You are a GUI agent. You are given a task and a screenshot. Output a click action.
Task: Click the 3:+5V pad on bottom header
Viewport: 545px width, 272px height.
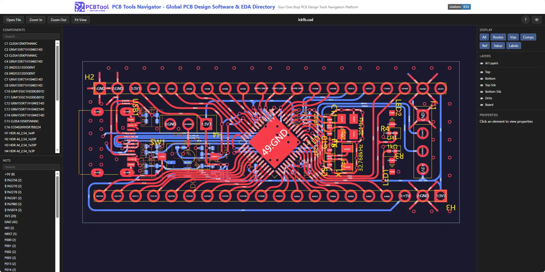point(404,196)
